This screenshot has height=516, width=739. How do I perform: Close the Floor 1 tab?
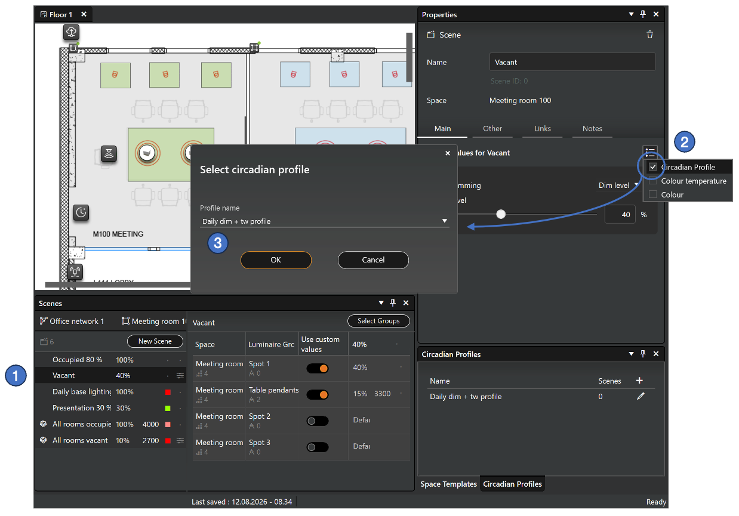(x=84, y=14)
